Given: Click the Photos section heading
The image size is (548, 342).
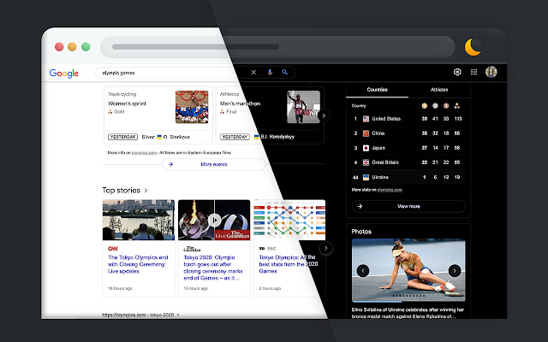Looking at the screenshot, I should (361, 232).
